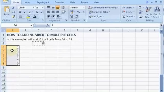Viewport: 164px width, 92px height.
Task: Open Sort & Filter menu
Action: (x=148, y=12)
